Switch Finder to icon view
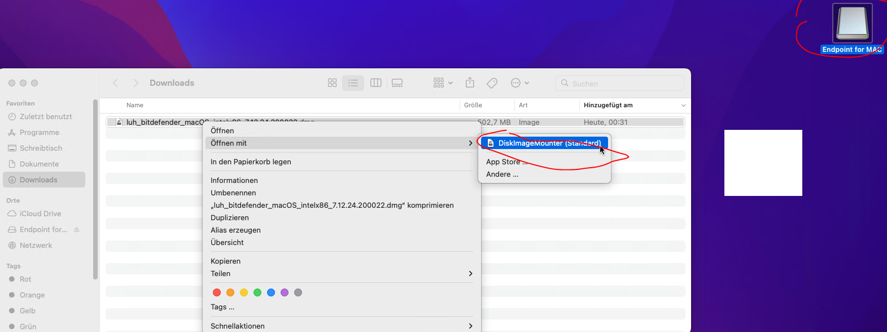This screenshot has width=887, height=332. pos(332,83)
